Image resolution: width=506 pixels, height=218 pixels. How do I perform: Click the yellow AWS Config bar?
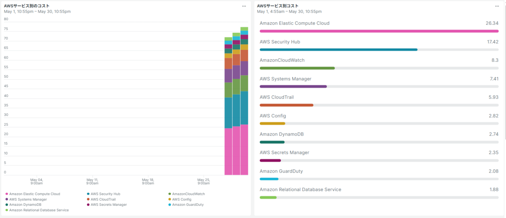tap(272, 124)
